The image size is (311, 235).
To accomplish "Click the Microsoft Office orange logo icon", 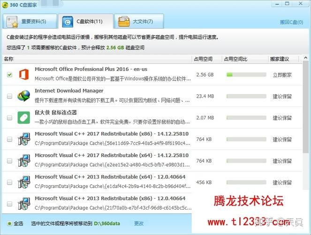I will [24, 74].
